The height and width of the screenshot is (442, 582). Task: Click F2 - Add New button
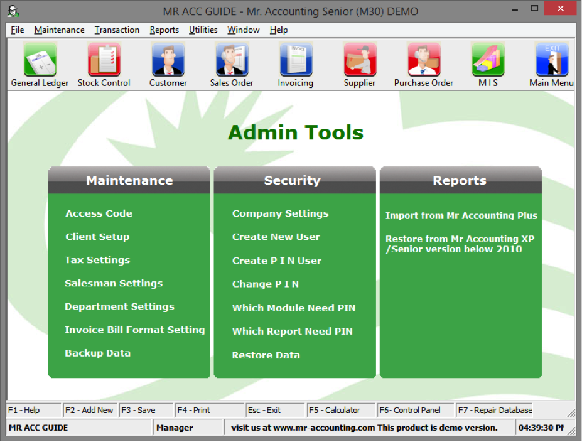(90, 410)
